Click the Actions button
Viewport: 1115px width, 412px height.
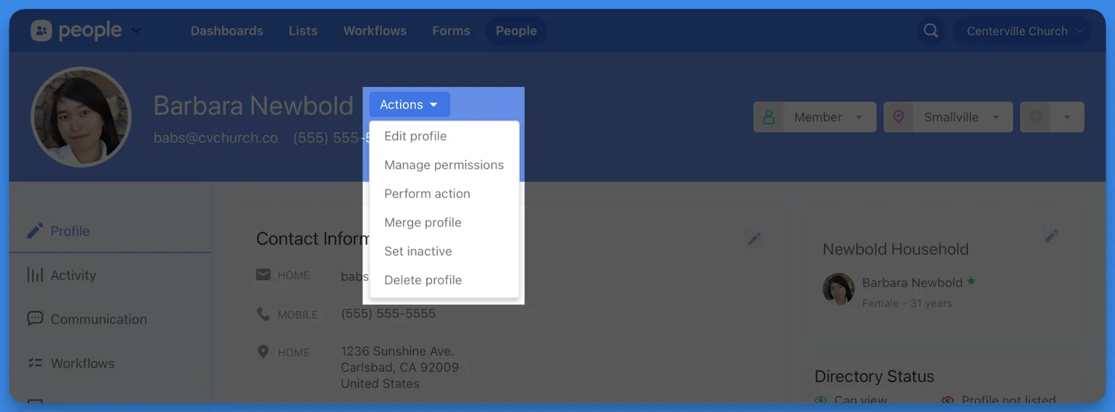click(x=408, y=104)
